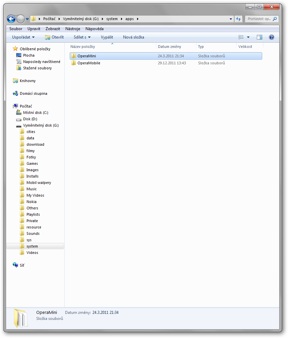Click the search magnifier icon

(275, 19)
